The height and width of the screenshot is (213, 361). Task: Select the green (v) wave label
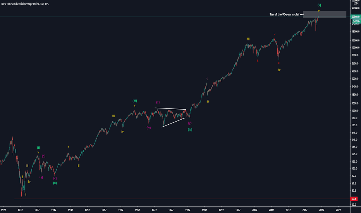coord(319,5)
